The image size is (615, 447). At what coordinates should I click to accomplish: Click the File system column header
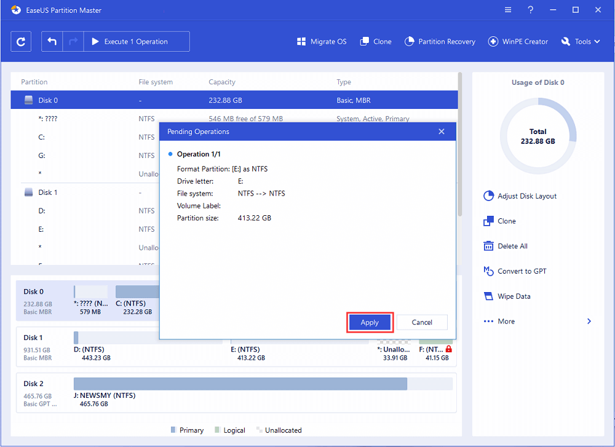[156, 82]
